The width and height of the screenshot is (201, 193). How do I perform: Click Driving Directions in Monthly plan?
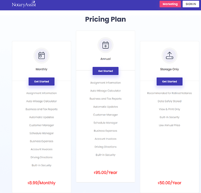click(42, 157)
